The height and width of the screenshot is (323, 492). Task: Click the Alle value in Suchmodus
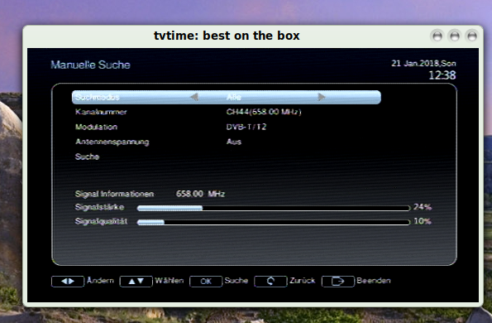pyautogui.click(x=234, y=97)
